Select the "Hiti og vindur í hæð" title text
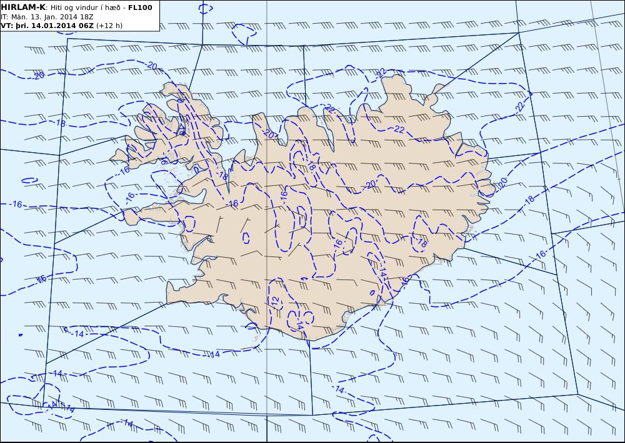Screen dimensions: 625x443 pos(85,7)
